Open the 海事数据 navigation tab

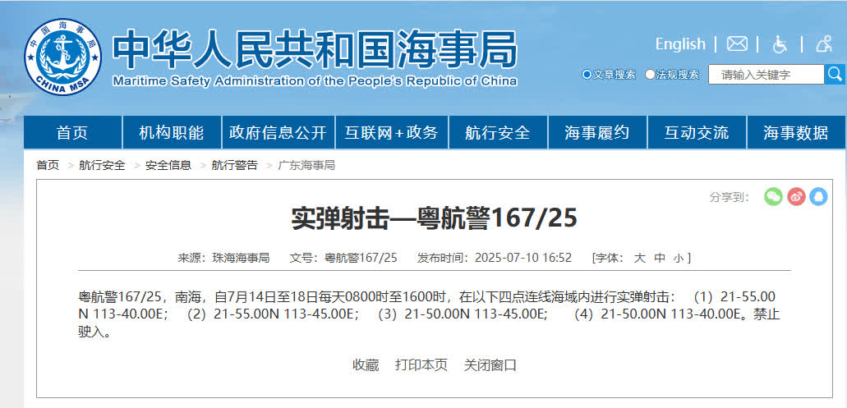pyautogui.click(x=796, y=132)
